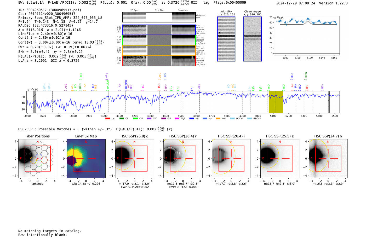The width and height of the screenshot is (366, 249).
Task: Click the yellow highlighted band in the spectrum
Action: point(276,102)
